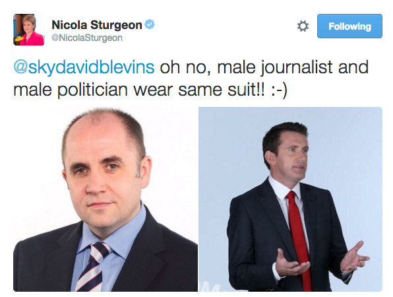Open Nicola Sturgeon's profile avatar
Screen dimensions: 393x297
pyautogui.click(x=29, y=30)
